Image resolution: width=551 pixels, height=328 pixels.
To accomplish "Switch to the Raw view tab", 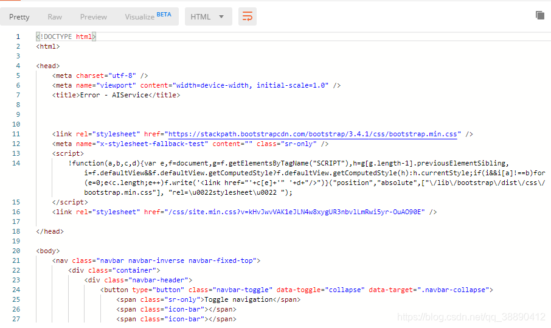I will click(x=55, y=17).
